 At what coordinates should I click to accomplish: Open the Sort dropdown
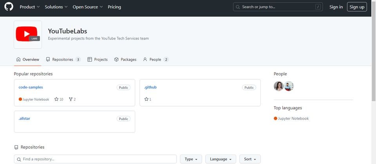[x=250, y=159]
